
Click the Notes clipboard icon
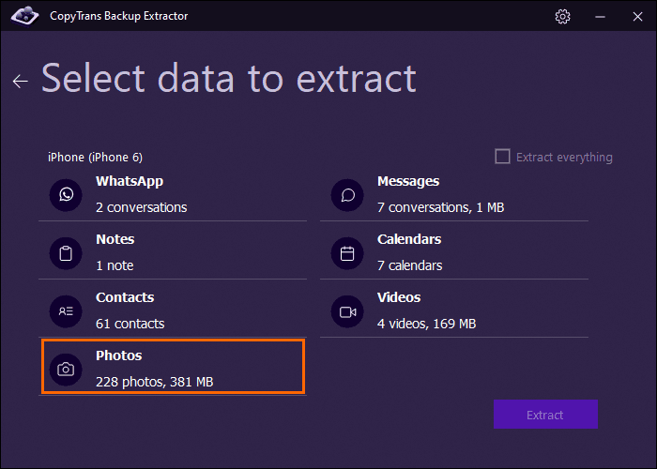click(66, 252)
